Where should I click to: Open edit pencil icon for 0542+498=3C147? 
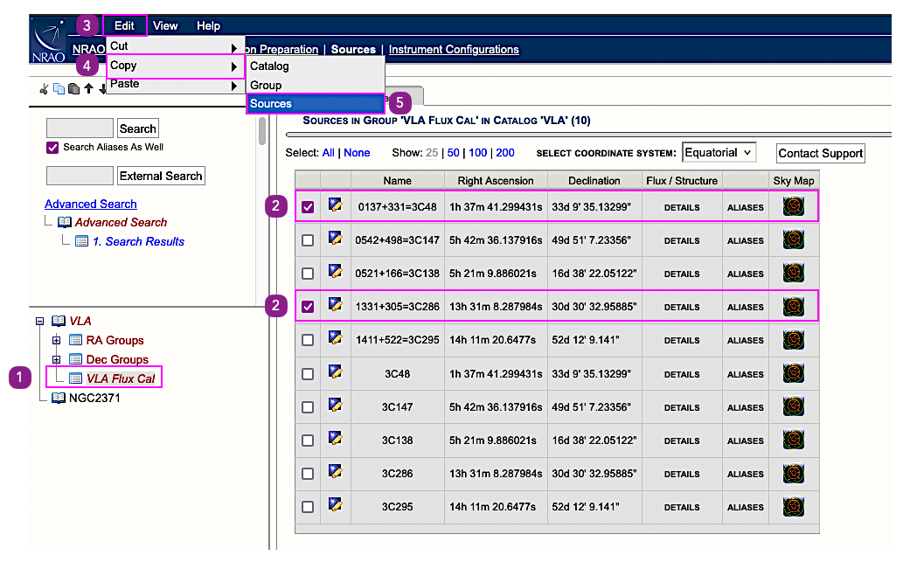click(x=335, y=239)
